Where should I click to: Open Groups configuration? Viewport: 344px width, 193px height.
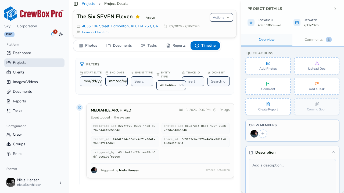(34, 144)
